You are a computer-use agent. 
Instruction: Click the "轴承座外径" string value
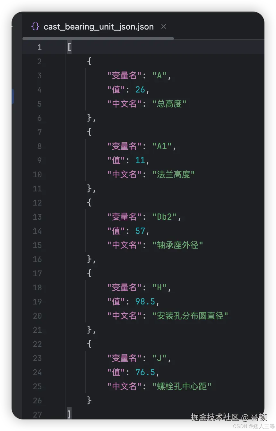178,245
